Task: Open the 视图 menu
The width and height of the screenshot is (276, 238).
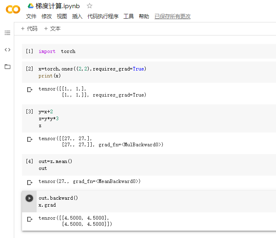Action: pos(62,16)
